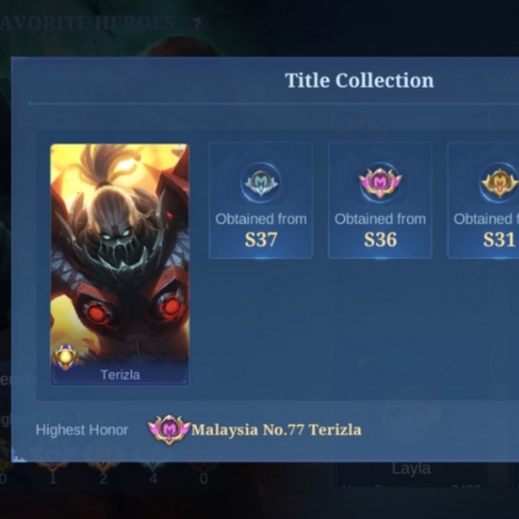Image resolution: width=519 pixels, height=519 pixels.
Task: Click the Terizla name label under portrait
Action: 120,375
